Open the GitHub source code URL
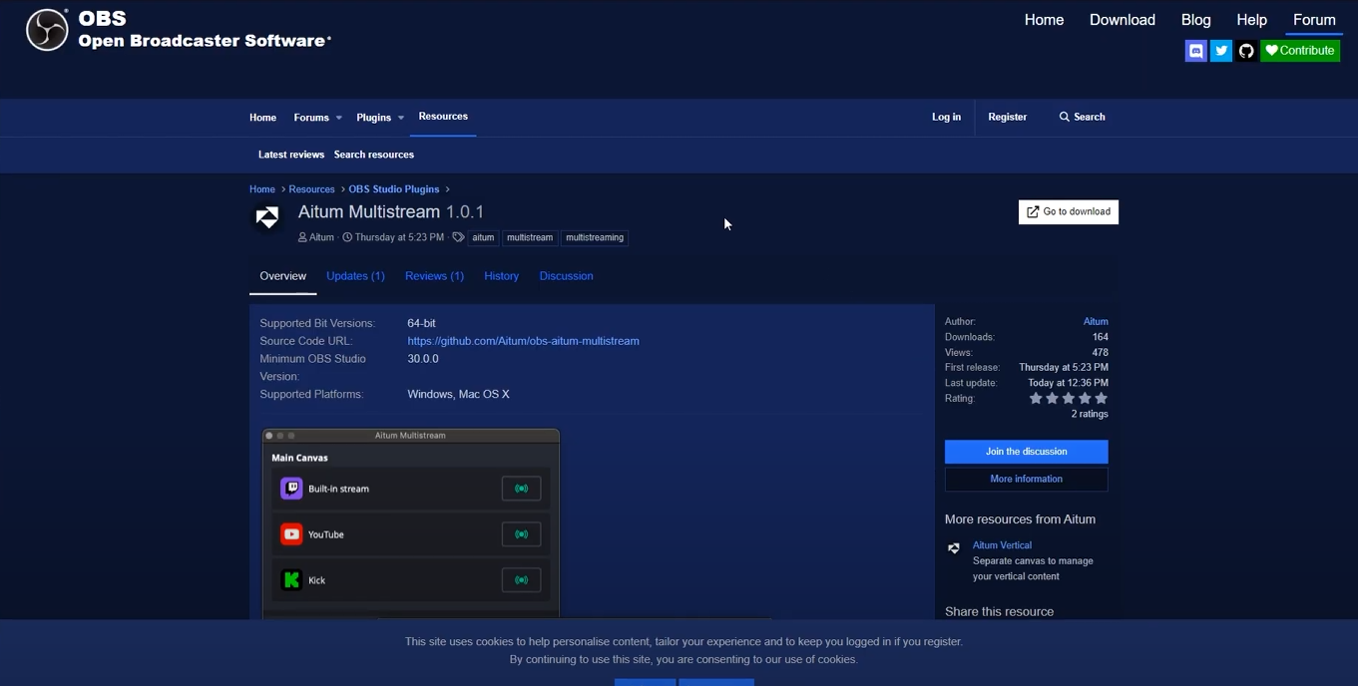Viewport: 1358px width, 686px height. tap(523, 341)
